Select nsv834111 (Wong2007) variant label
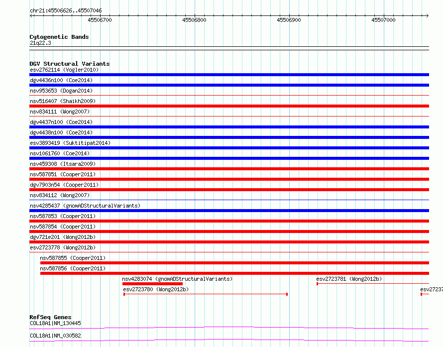This screenshot has width=443, height=347. pos(60,112)
